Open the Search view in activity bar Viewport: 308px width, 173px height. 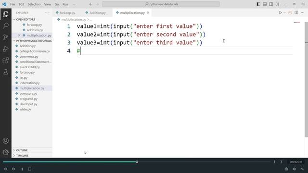[x=6, y=25]
